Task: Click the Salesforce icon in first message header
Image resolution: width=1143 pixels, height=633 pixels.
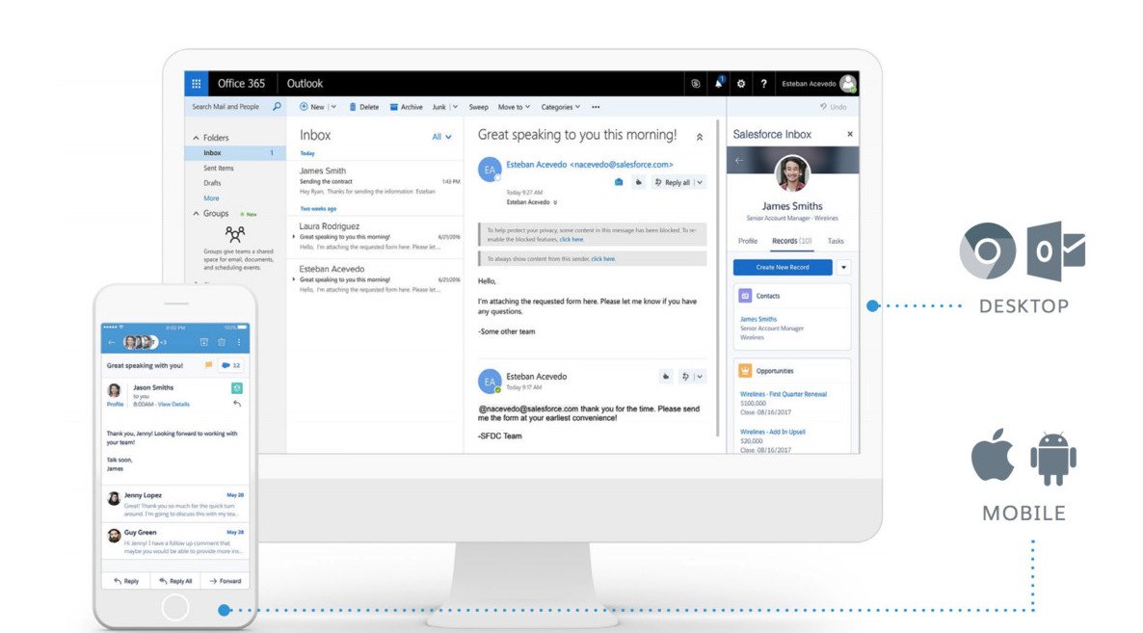Action: (618, 182)
